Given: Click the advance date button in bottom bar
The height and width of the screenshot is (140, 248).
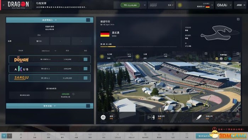Looking at the screenshot, I should pos(204,136).
